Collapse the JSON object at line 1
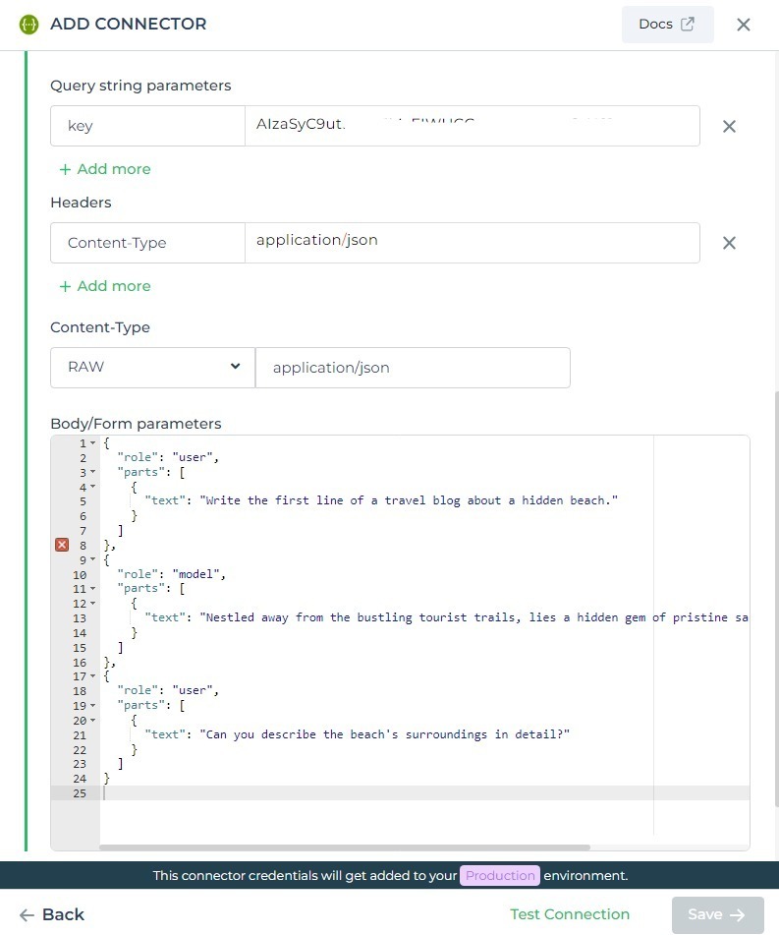779x935 pixels. click(x=92, y=442)
